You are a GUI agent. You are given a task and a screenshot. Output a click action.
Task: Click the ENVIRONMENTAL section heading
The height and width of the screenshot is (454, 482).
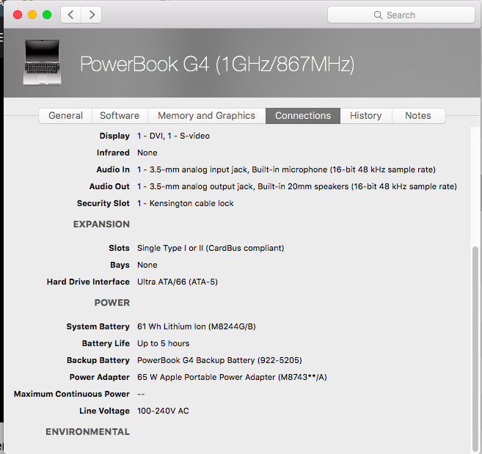click(x=87, y=432)
